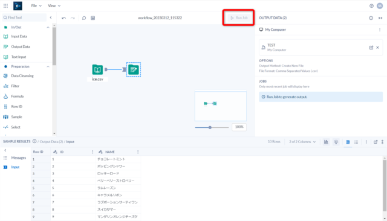Open the Output Data info icon
The width and height of the screenshot is (387, 221).
pos(371,18)
